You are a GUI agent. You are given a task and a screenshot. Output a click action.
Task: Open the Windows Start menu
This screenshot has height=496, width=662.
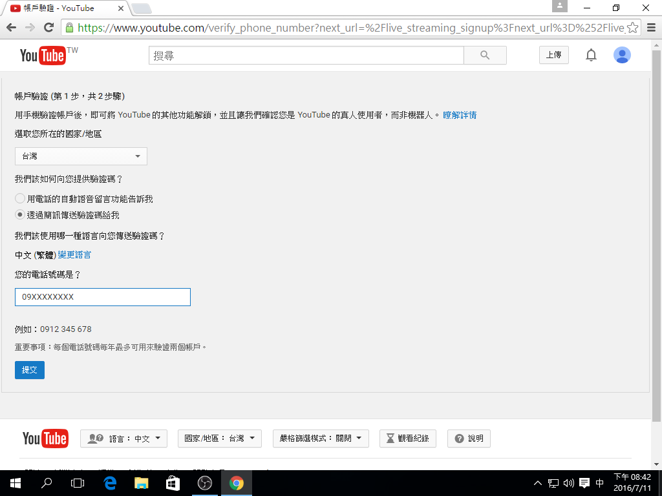[x=16, y=483]
